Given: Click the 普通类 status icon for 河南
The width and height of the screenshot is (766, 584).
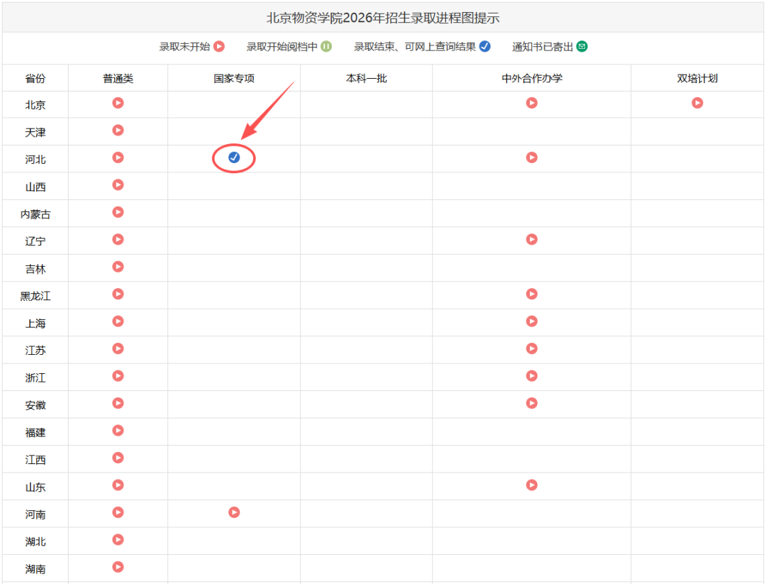Looking at the screenshot, I should [x=118, y=512].
